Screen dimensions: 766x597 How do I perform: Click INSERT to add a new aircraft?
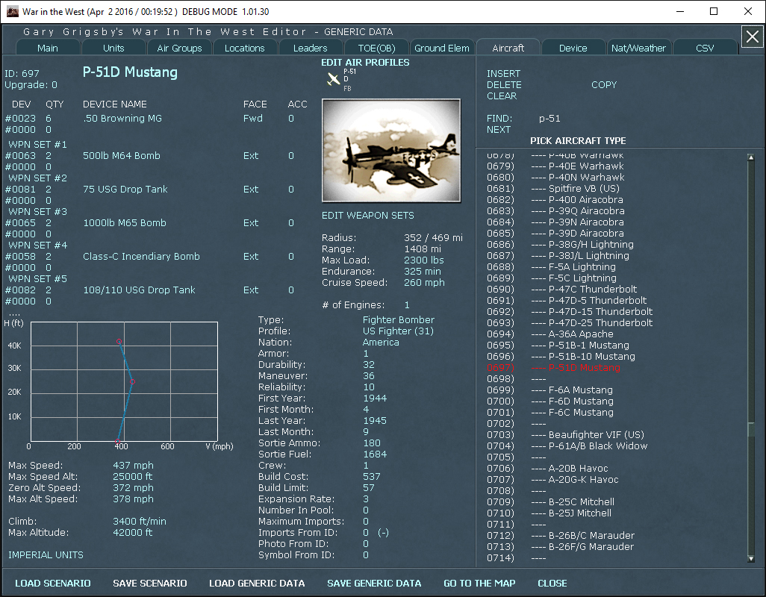pyautogui.click(x=503, y=73)
